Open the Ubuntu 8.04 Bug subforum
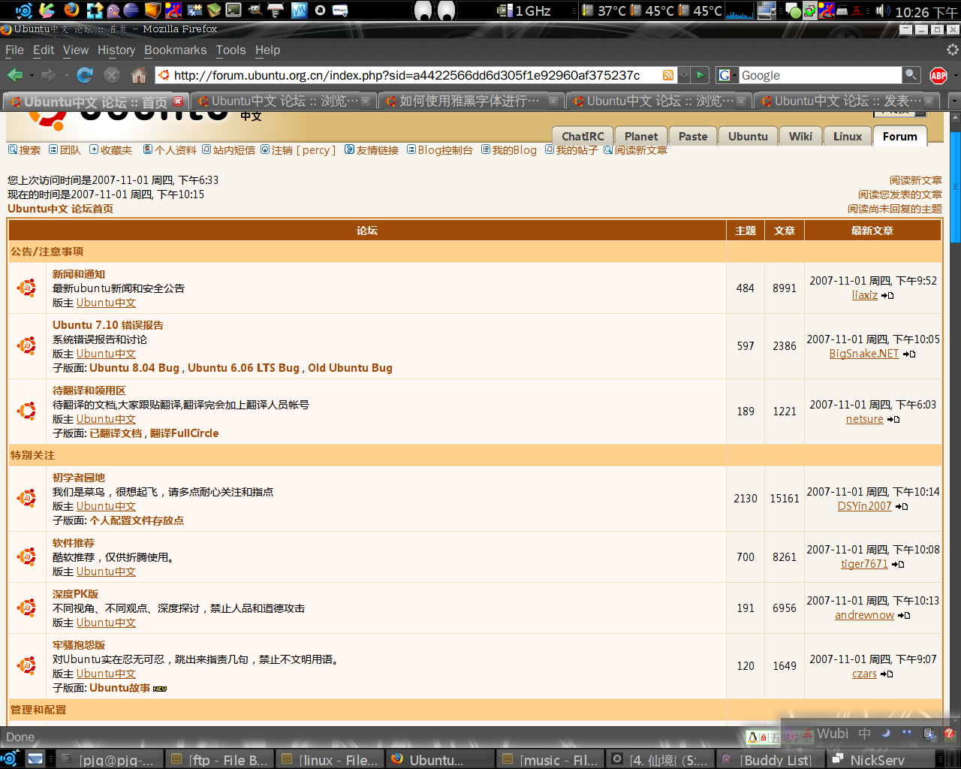The width and height of the screenshot is (961, 769). click(134, 368)
